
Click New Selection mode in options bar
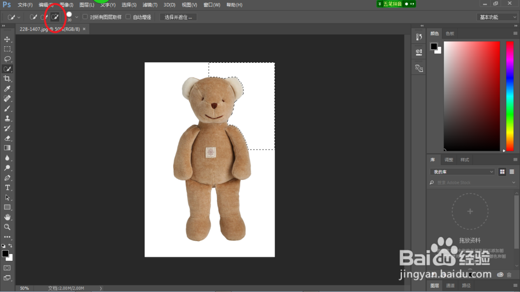click(33, 17)
